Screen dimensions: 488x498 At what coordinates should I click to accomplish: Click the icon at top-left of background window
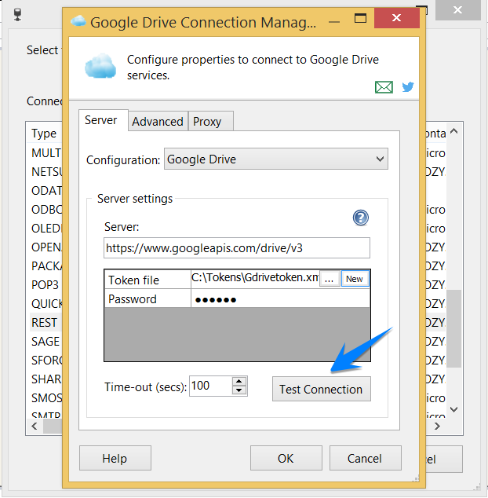pyautogui.click(x=18, y=15)
